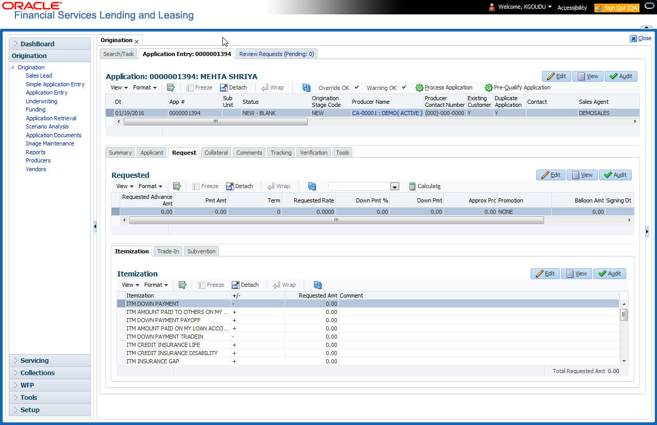Screen dimensions: 657x425
Task: Open the View menu in Application toolbar
Action: (x=119, y=87)
